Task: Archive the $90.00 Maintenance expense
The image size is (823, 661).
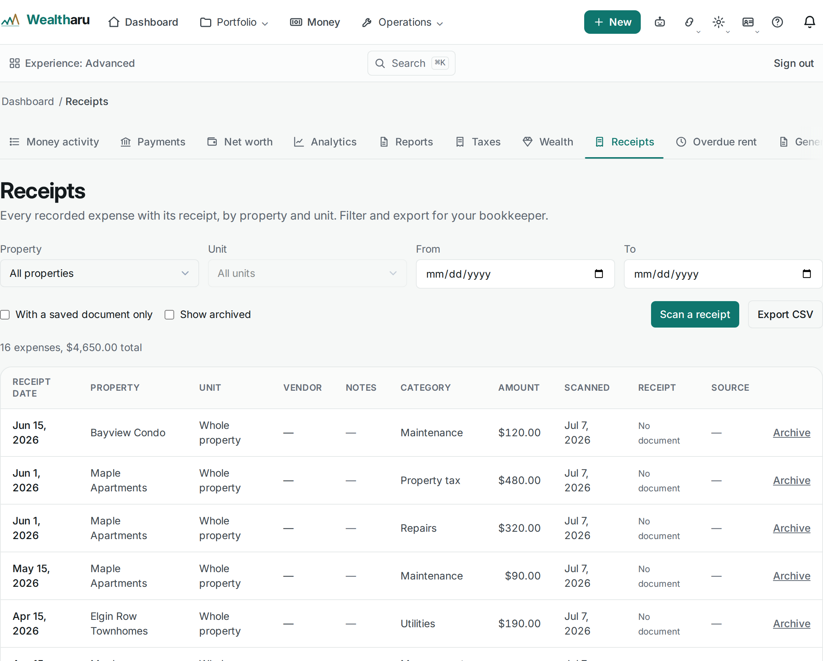Action: tap(791, 576)
